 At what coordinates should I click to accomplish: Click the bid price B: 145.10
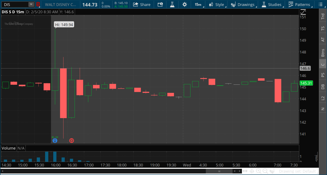tap(121, 3)
